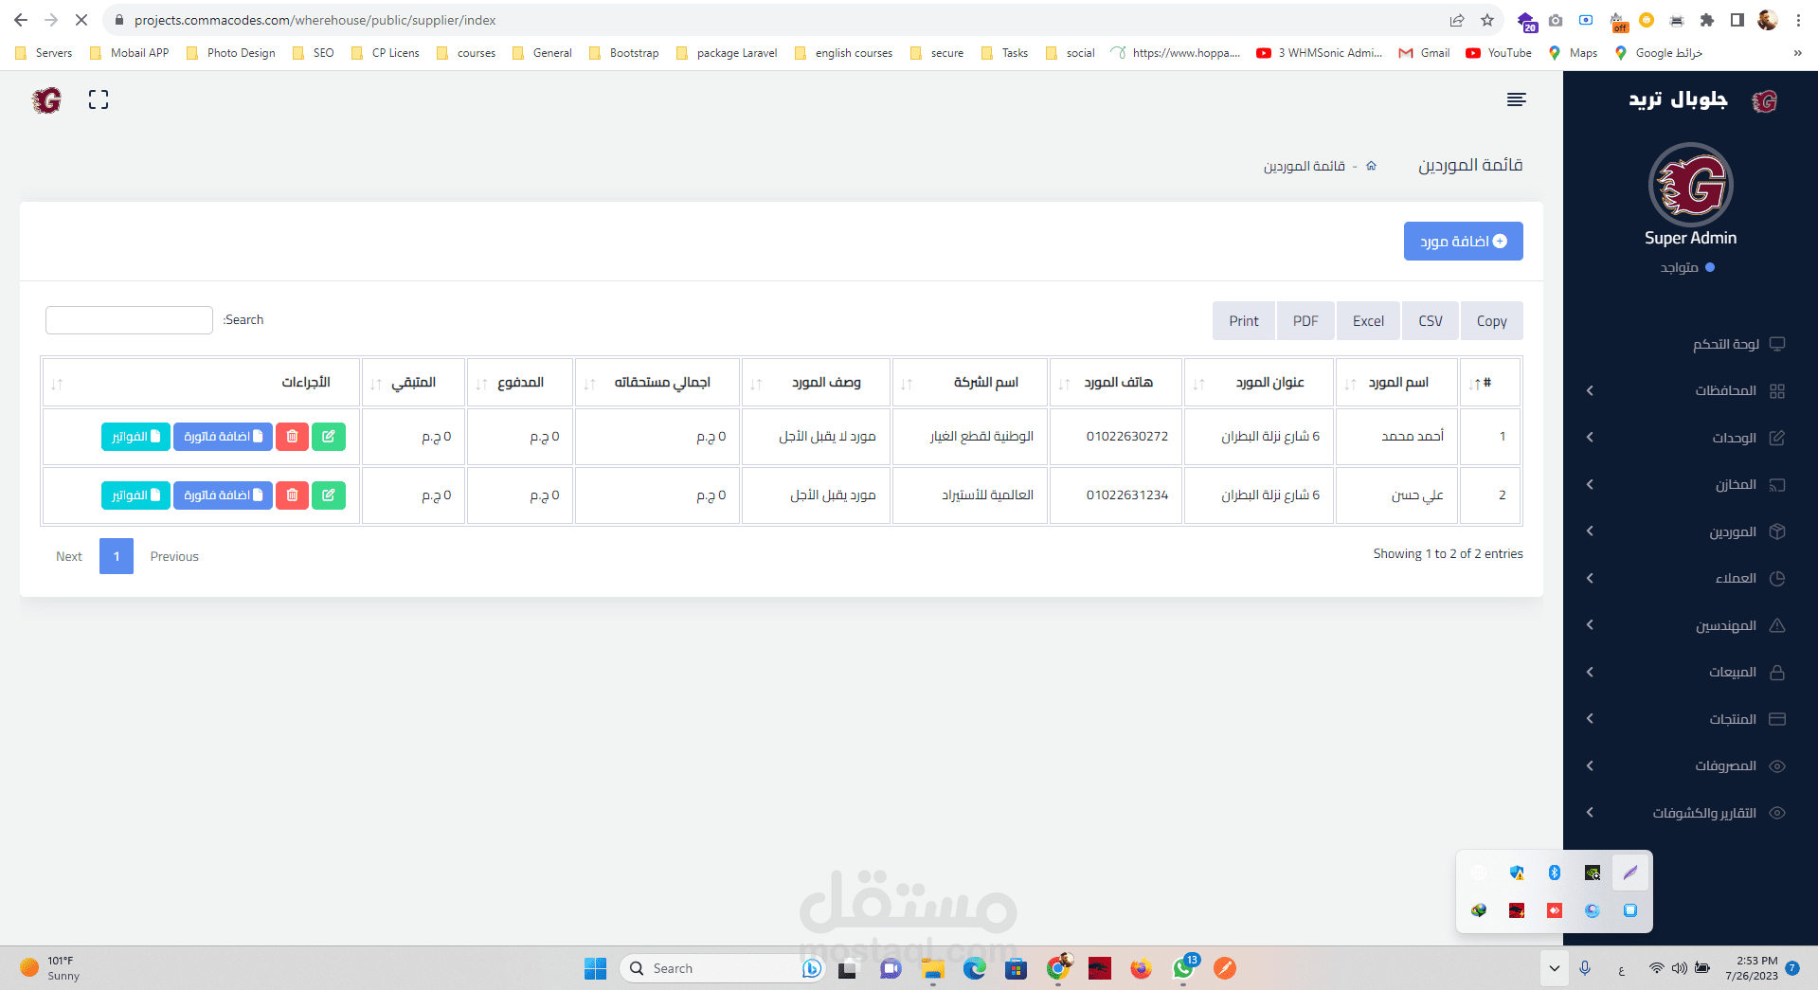1818x990 pixels.
Task: Show more bookmarks with the overflow chevron
Action: [x=1797, y=53]
